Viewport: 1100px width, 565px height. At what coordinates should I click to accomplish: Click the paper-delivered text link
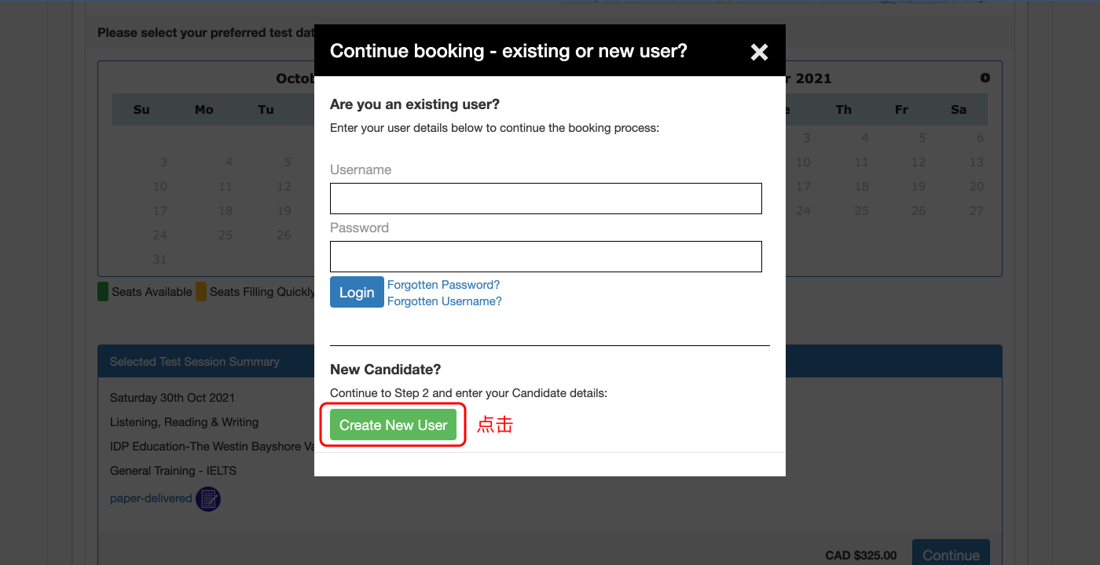point(151,498)
